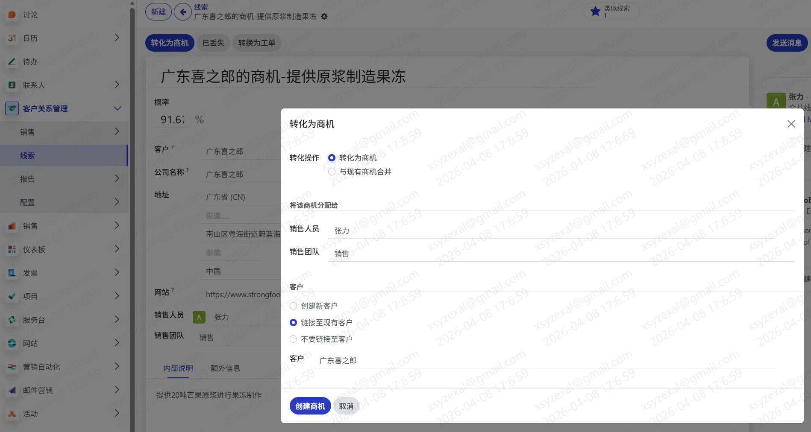Click the CRM (客户关系管理) module icon

click(x=12, y=108)
